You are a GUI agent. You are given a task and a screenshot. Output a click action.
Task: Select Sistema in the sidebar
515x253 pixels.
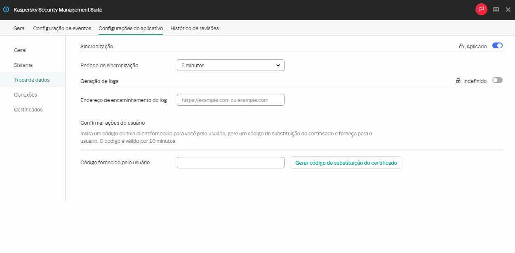pos(23,65)
